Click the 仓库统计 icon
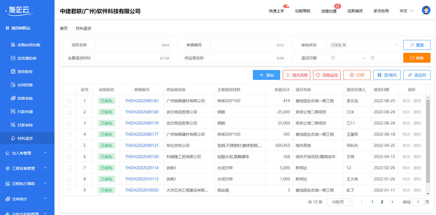 click(8, 199)
